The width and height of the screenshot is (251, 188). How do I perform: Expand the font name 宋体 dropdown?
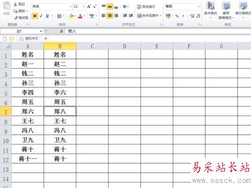click(x=71, y=7)
